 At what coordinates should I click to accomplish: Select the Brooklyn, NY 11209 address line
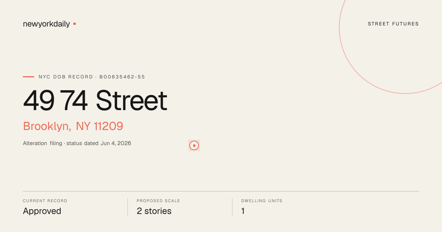[73, 126]
